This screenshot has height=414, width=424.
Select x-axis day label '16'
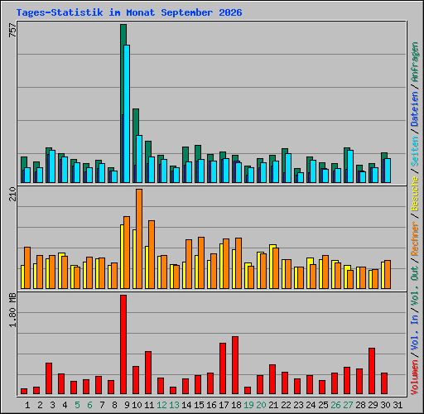click(211, 405)
